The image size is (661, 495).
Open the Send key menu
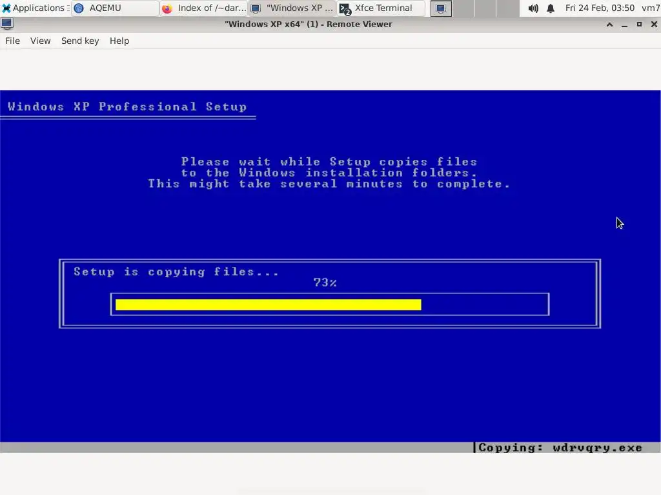pos(80,41)
